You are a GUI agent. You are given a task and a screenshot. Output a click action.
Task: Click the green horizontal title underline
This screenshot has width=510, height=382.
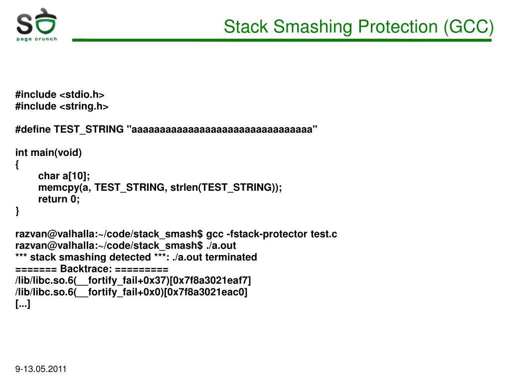[282, 40]
